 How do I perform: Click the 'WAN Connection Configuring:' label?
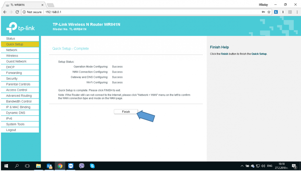(x=90, y=72)
